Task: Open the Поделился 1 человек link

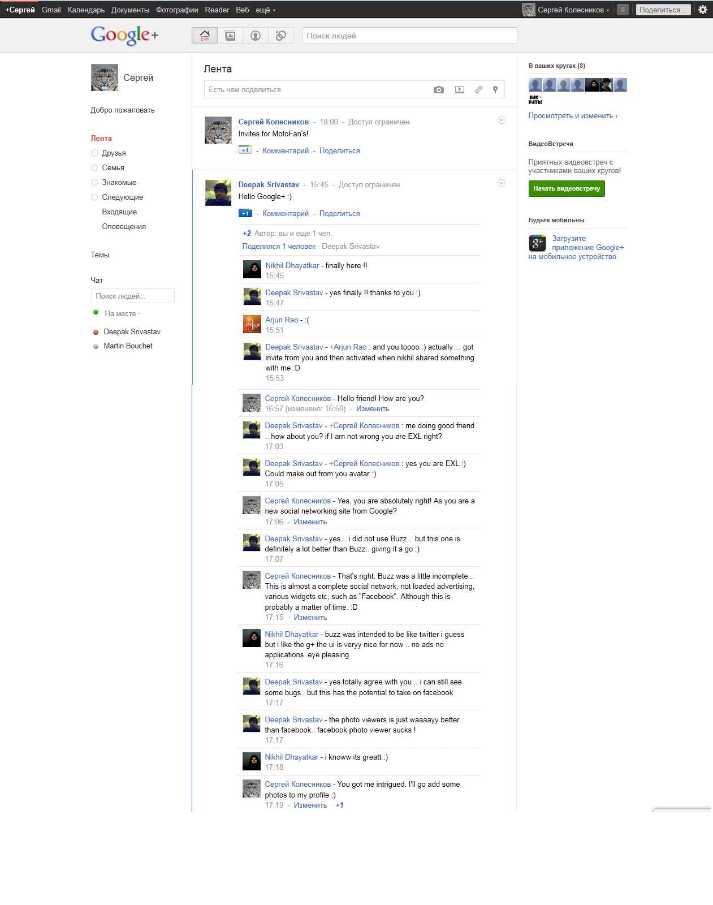Action: click(x=279, y=247)
